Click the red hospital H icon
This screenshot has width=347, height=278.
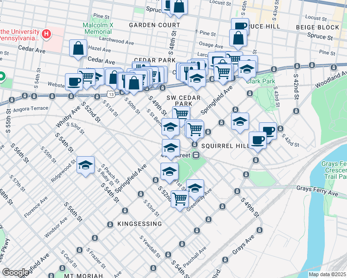point(46,34)
